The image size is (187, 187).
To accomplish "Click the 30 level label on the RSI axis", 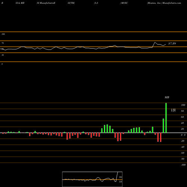I will click(x=3, y=55).
